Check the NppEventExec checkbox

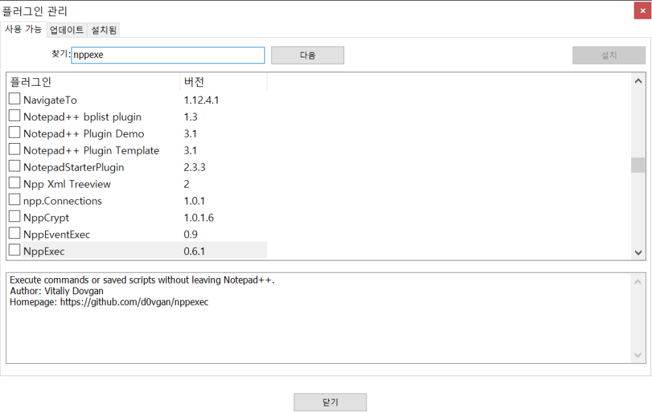pos(15,233)
